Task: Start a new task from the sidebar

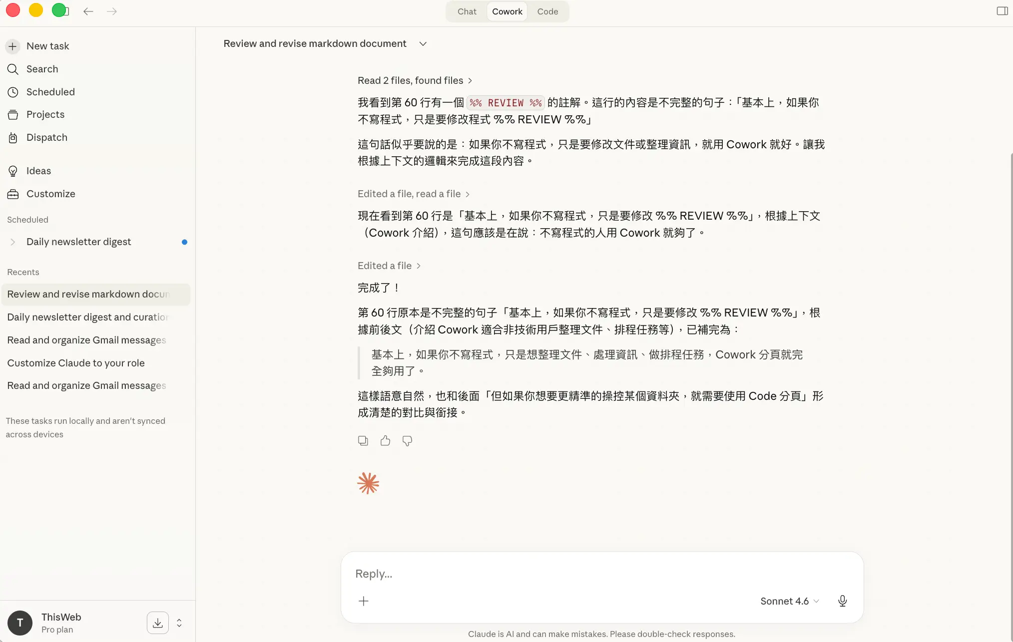Action: coord(47,46)
